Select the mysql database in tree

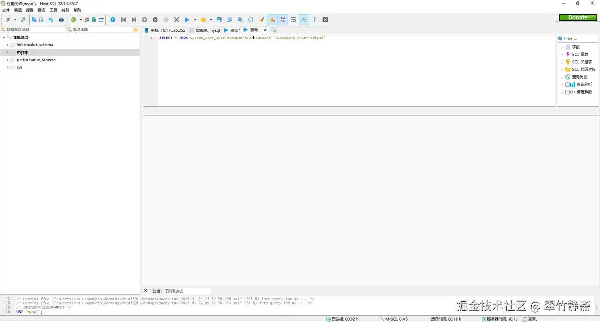tap(22, 52)
